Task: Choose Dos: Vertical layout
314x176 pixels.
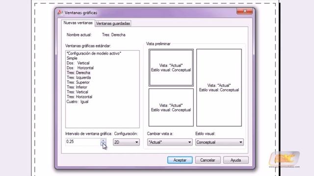Action: pyautogui.click(x=78, y=63)
